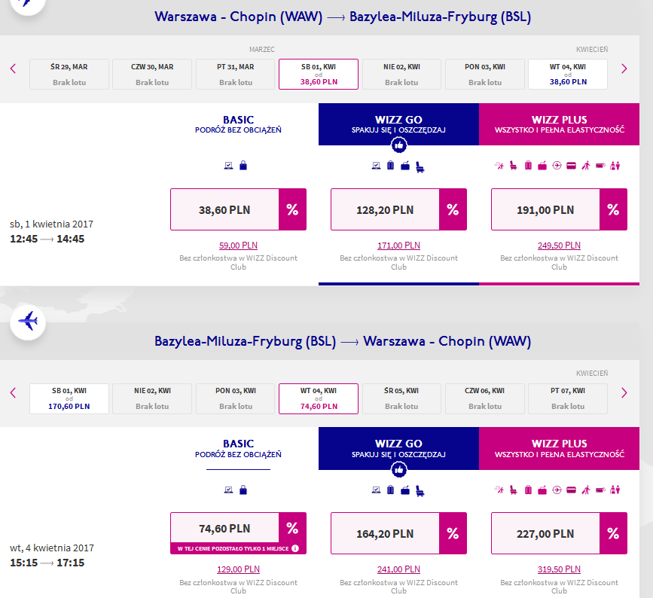
Task: Click the small bag icon under return BASIC
Action: pos(243,490)
